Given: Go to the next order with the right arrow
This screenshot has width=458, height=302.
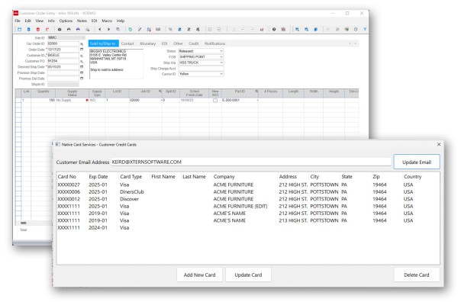Looking at the screenshot, I should pos(108,30).
